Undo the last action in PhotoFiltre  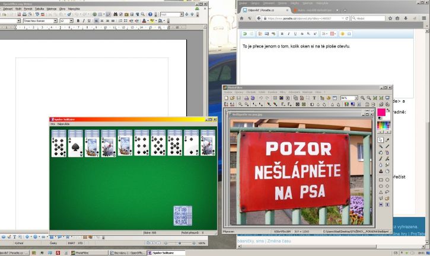click(x=261, y=98)
